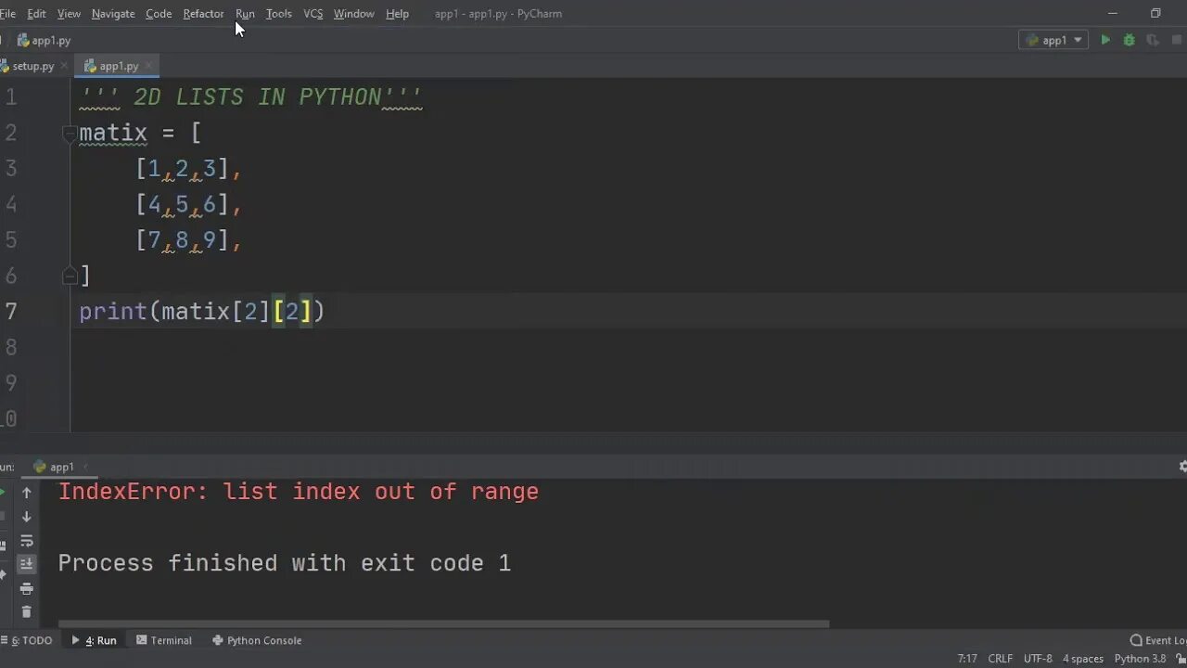Open the Tools menu
Viewport: 1187px width, 668px height.
(278, 14)
